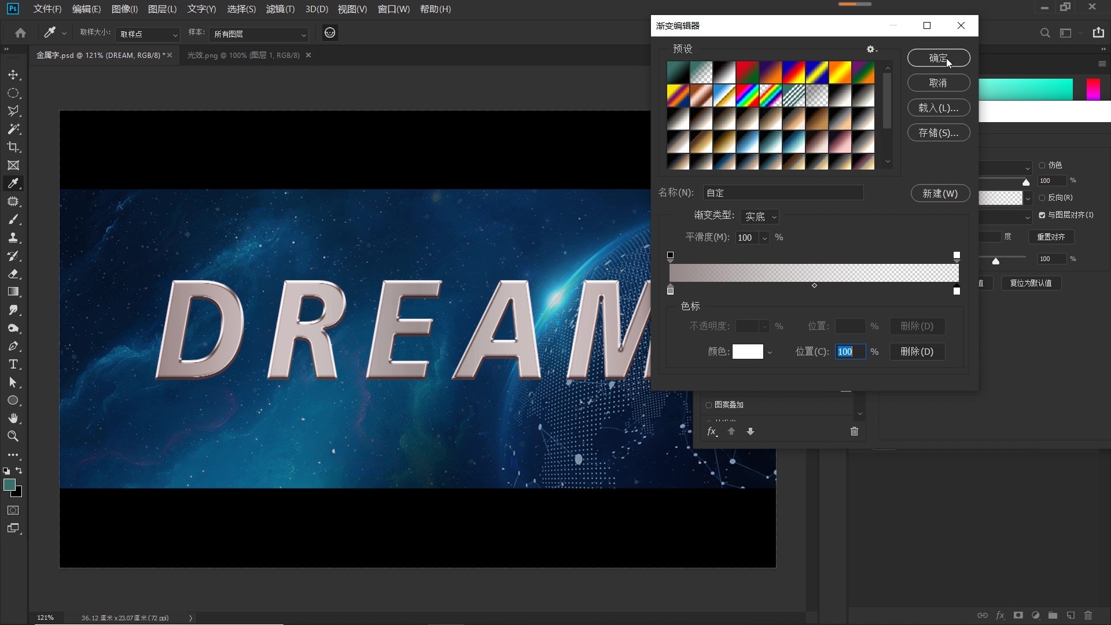Select the Move tool
The width and height of the screenshot is (1111, 625).
(x=13, y=75)
